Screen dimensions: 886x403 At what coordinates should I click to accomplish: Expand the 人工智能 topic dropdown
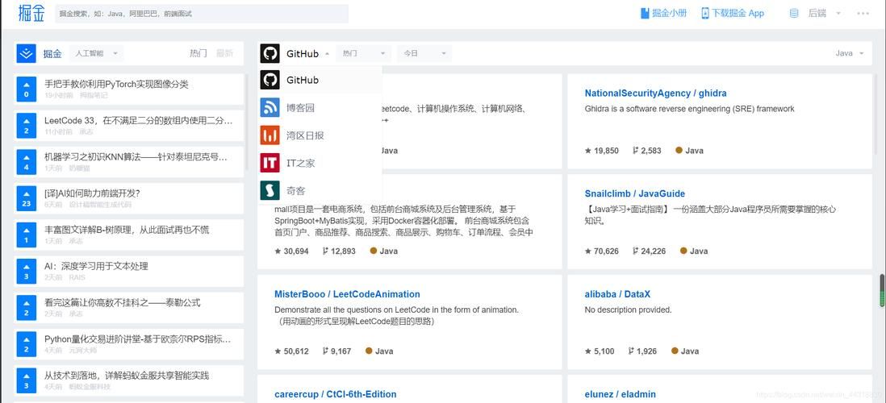(97, 54)
